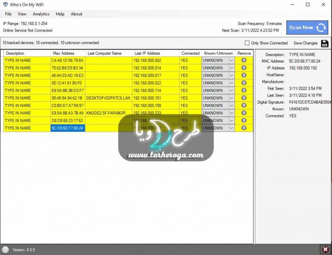The image size is (332, 255).
Task: Click the Who's On My WiFi app icon
Action: click(5, 4)
